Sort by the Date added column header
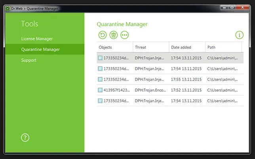The width and height of the screenshot is (255, 159). 187,47
